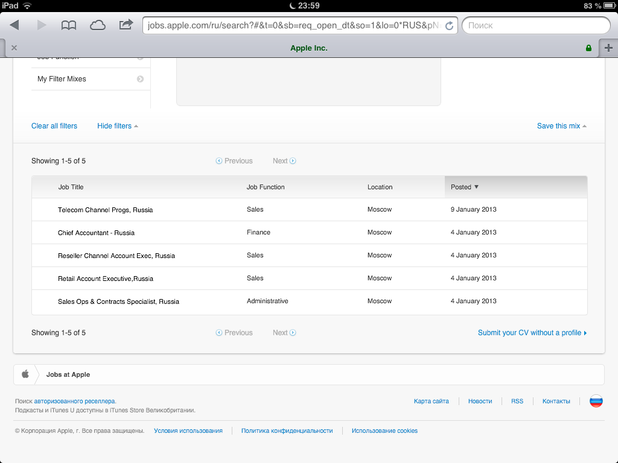Tap the green lock icon in tab bar

[x=588, y=48]
